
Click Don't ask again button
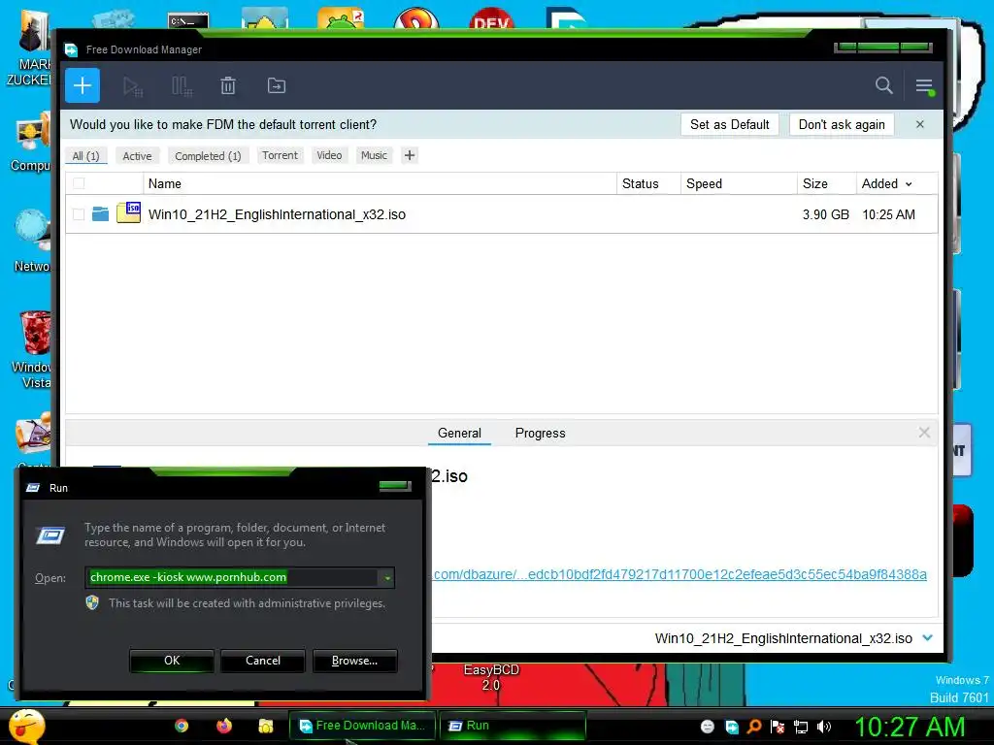point(842,124)
